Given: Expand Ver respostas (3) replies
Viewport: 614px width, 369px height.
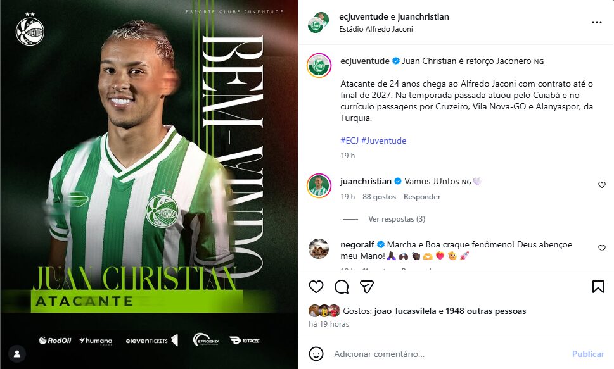Looking at the screenshot, I should tap(396, 219).
